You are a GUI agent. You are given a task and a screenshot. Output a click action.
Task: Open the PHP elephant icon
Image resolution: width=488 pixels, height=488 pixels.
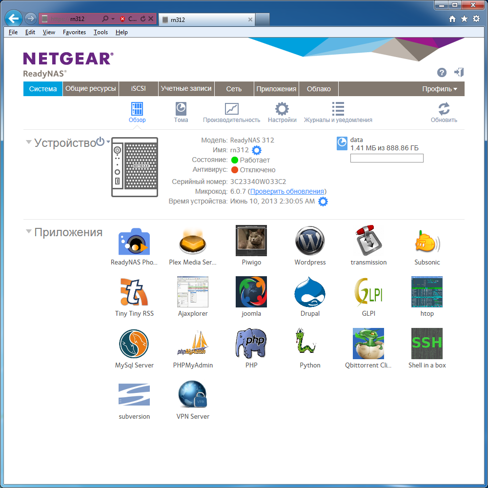(251, 344)
